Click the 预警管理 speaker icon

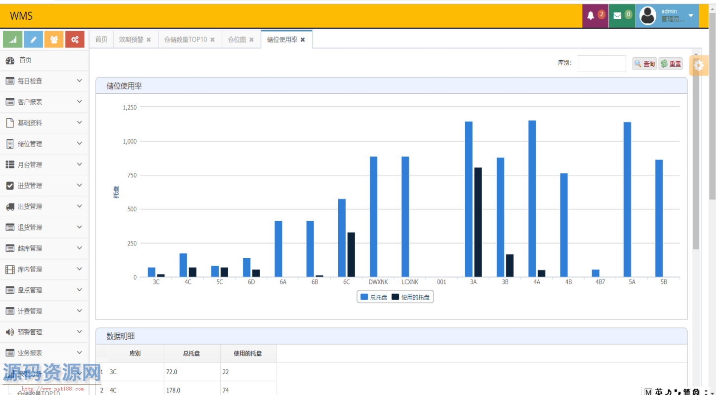pyautogui.click(x=10, y=332)
